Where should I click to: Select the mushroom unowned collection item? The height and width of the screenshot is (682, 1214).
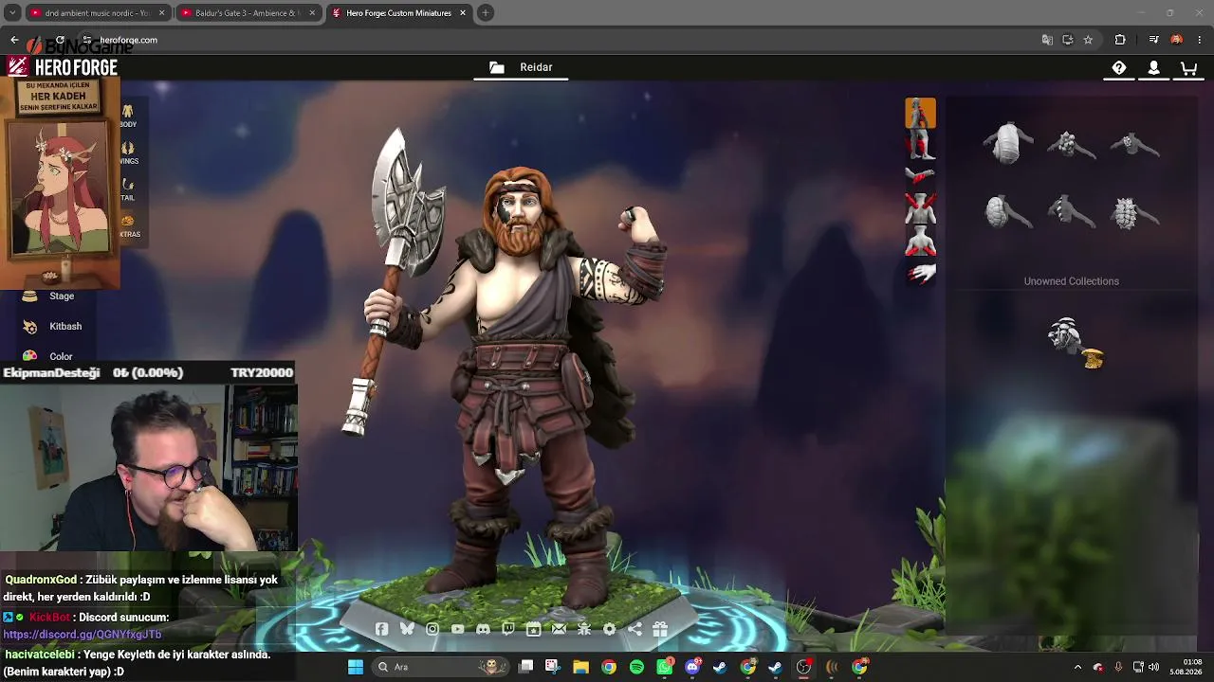tap(1075, 342)
